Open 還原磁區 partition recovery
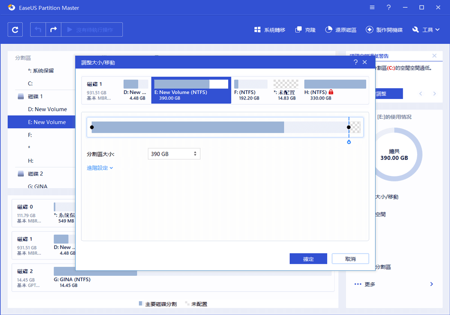 (x=341, y=30)
